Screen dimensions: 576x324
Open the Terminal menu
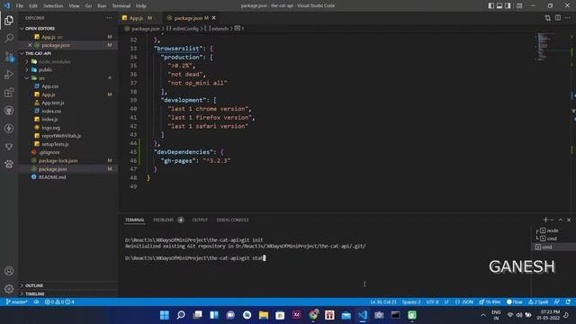(x=121, y=6)
